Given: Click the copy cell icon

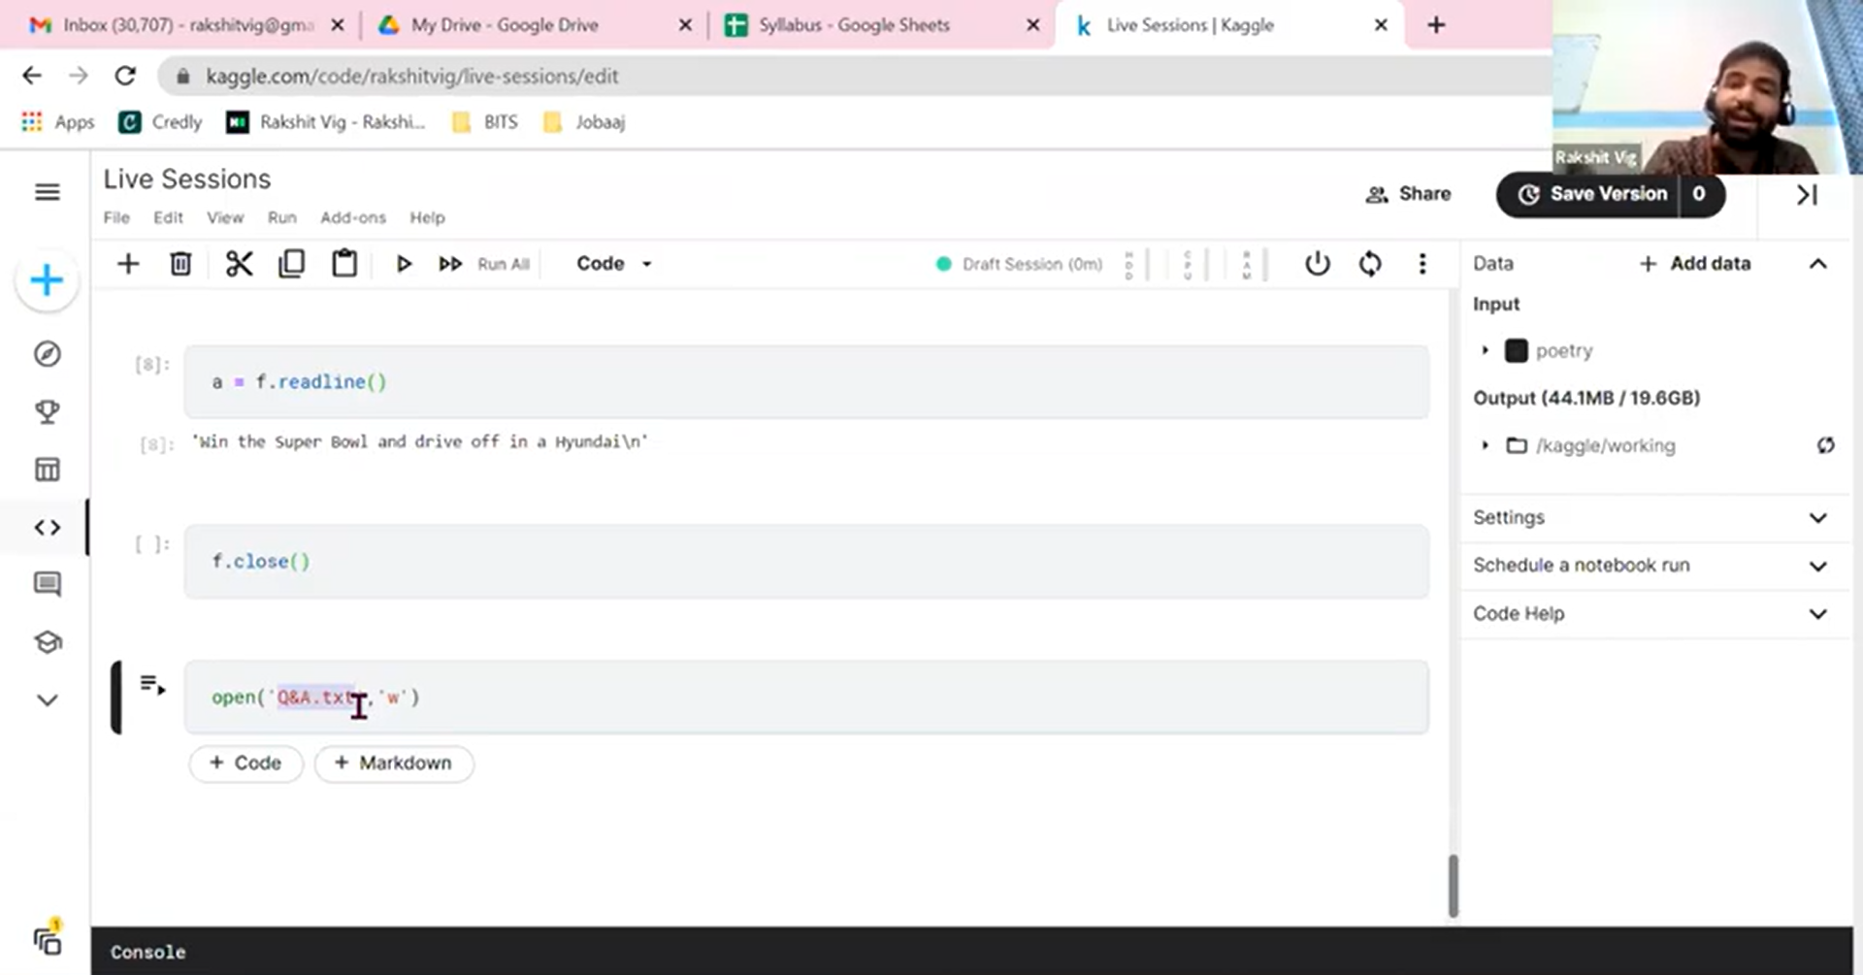Looking at the screenshot, I should pyautogui.click(x=291, y=264).
